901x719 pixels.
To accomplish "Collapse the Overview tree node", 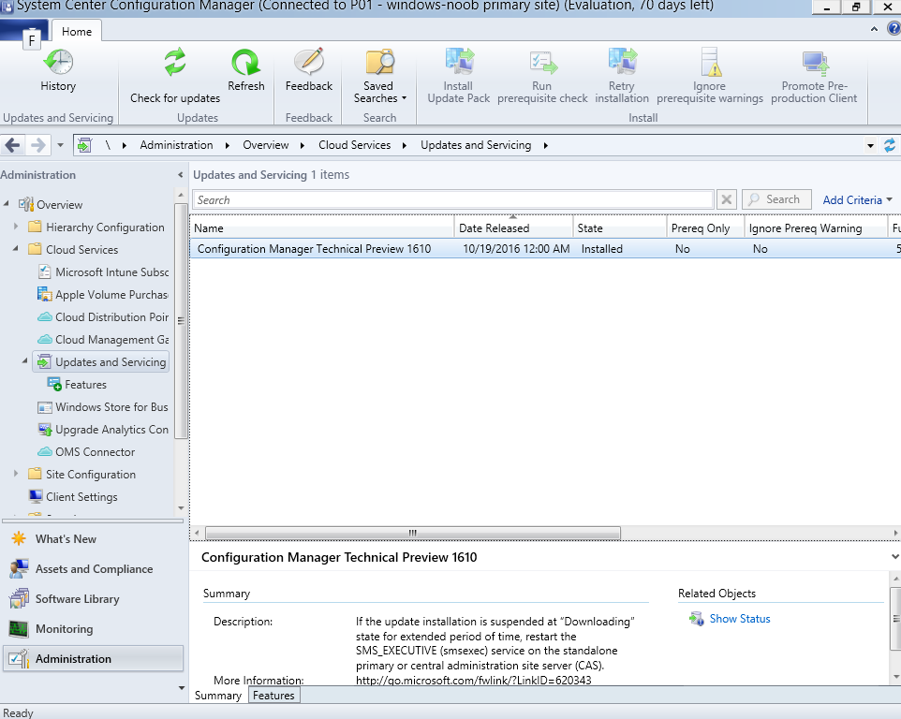I will pos(7,203).
